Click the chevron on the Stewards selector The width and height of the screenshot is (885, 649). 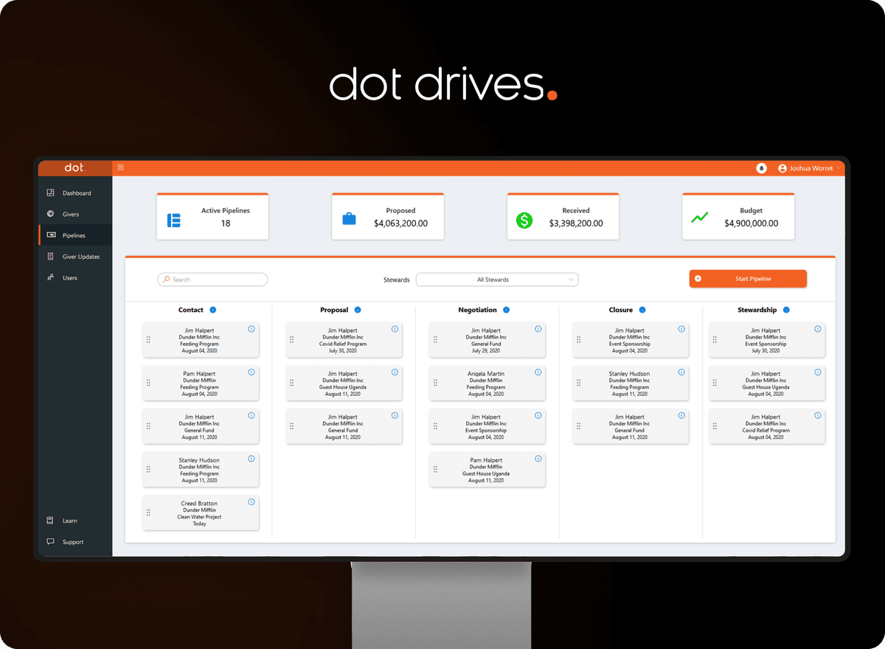[x=571, y=280]
